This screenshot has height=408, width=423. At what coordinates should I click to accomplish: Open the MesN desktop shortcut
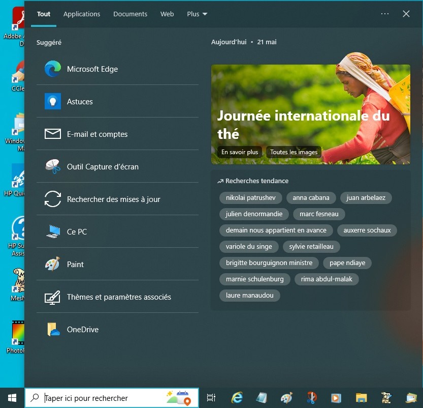[x=18, y=284]
